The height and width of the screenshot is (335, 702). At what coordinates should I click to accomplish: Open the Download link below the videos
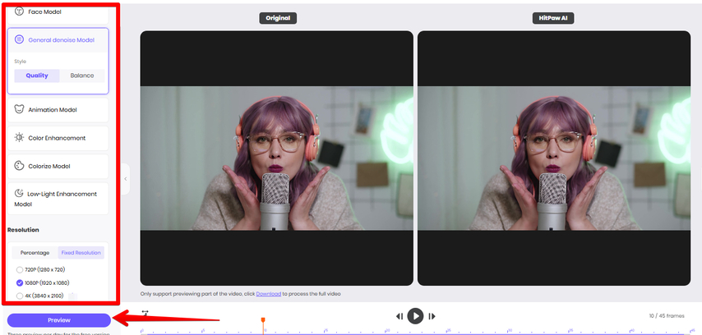click(x=269, y=294)
